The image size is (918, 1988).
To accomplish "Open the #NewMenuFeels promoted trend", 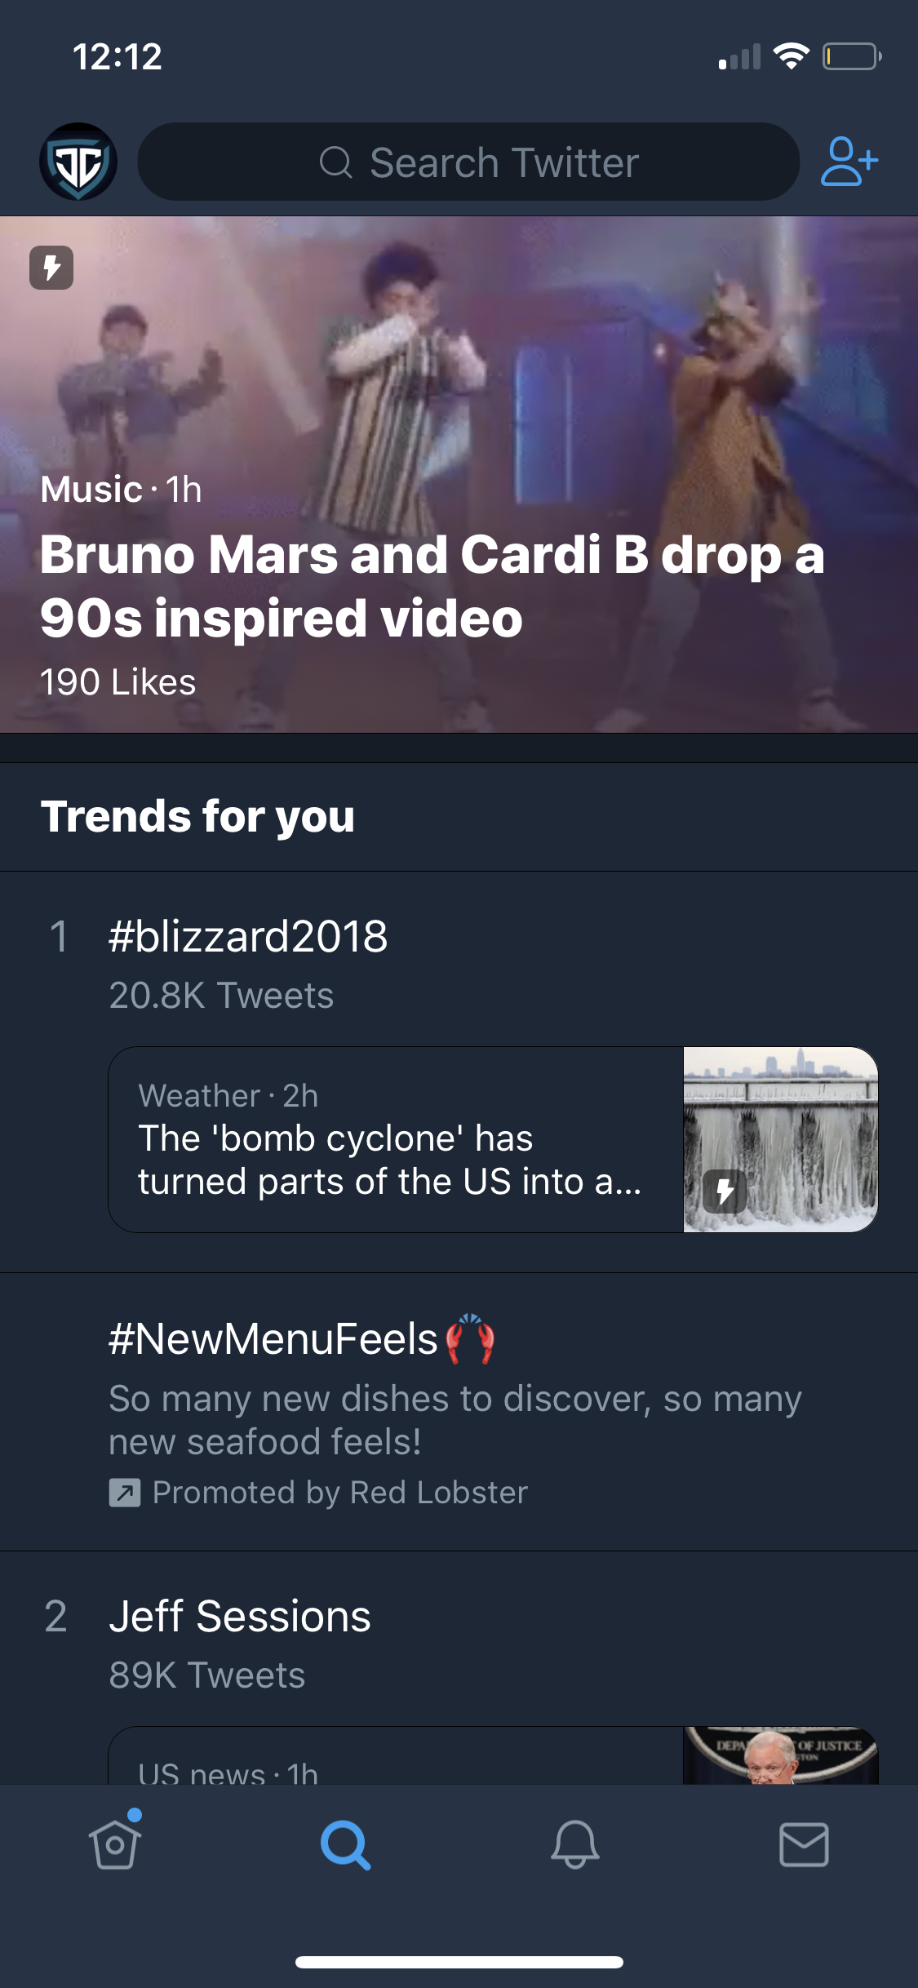I will tap(274, 1340).
